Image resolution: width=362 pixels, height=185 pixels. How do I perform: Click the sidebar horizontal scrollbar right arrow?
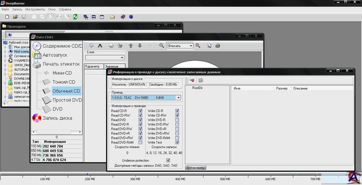(x=80, y=132)
